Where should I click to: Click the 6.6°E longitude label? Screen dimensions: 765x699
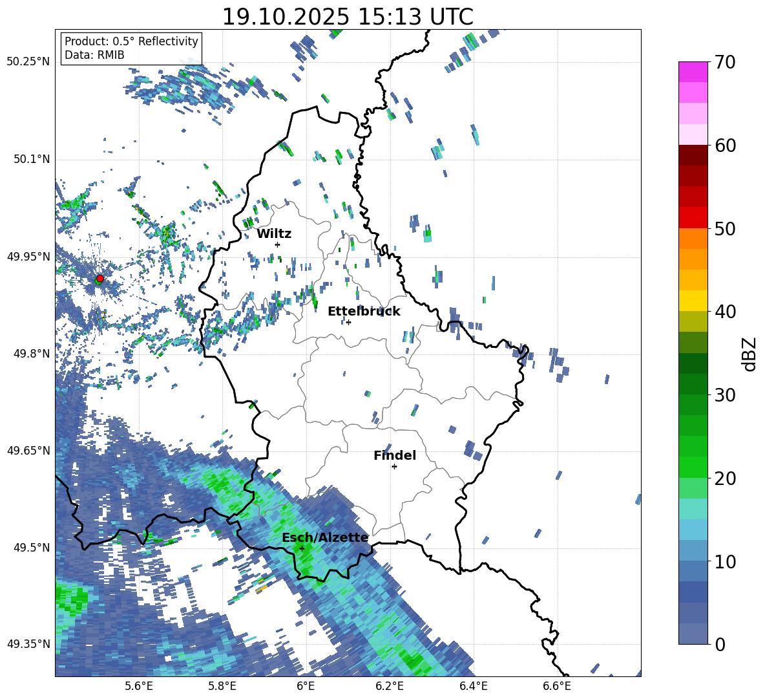[557, 686]
